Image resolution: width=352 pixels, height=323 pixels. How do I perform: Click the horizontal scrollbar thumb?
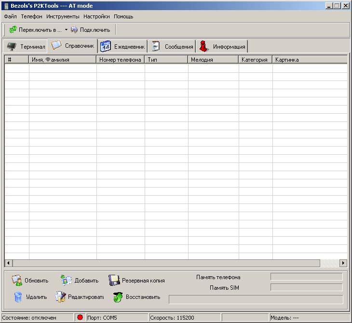point(166,263)
